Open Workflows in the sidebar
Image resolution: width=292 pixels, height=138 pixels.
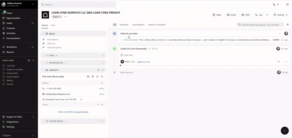pos(11,47)
